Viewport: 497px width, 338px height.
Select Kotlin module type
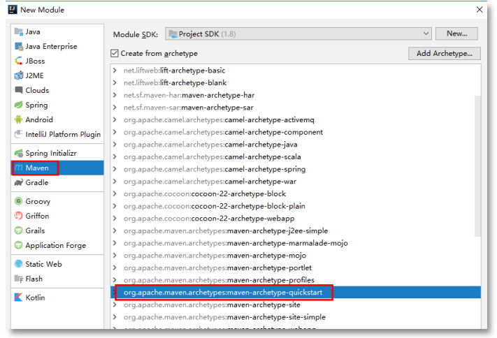pyautogui.click(x=57, y=297)
